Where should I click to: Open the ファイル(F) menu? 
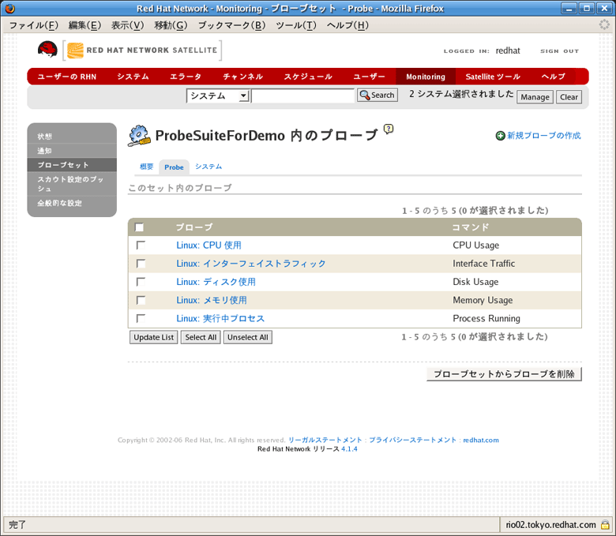pyautogui.click(x=33, y=25)
